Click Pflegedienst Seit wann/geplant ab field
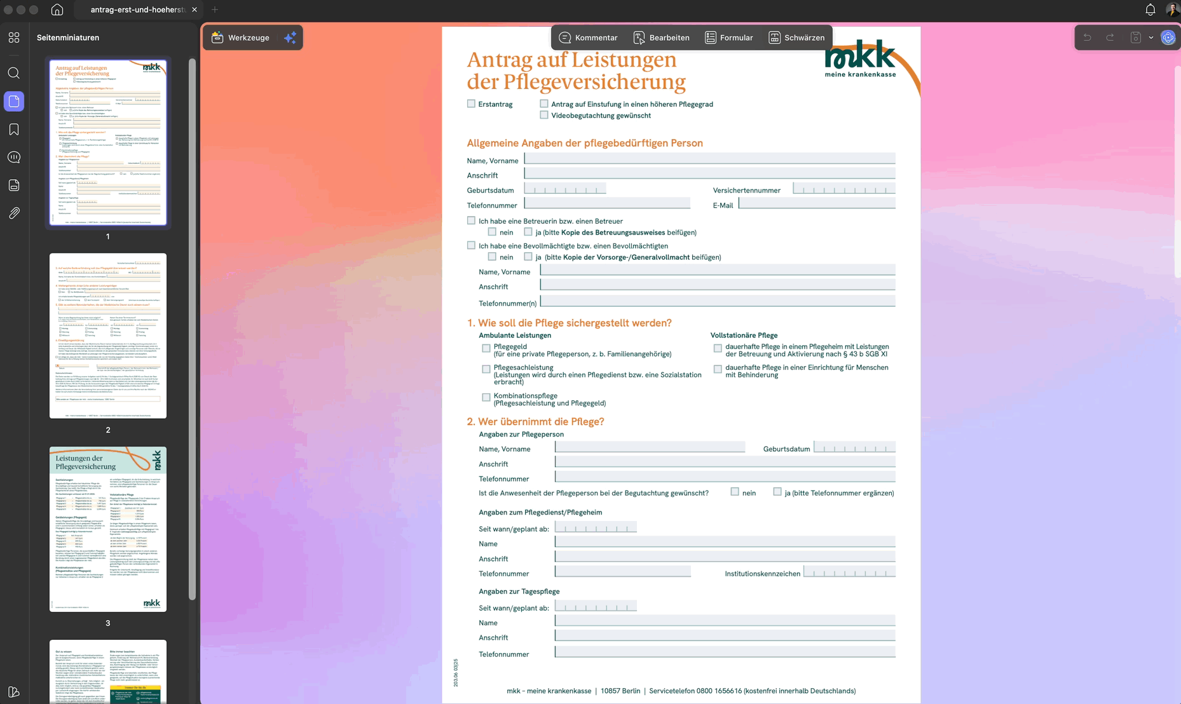 [x=596, y=527]
